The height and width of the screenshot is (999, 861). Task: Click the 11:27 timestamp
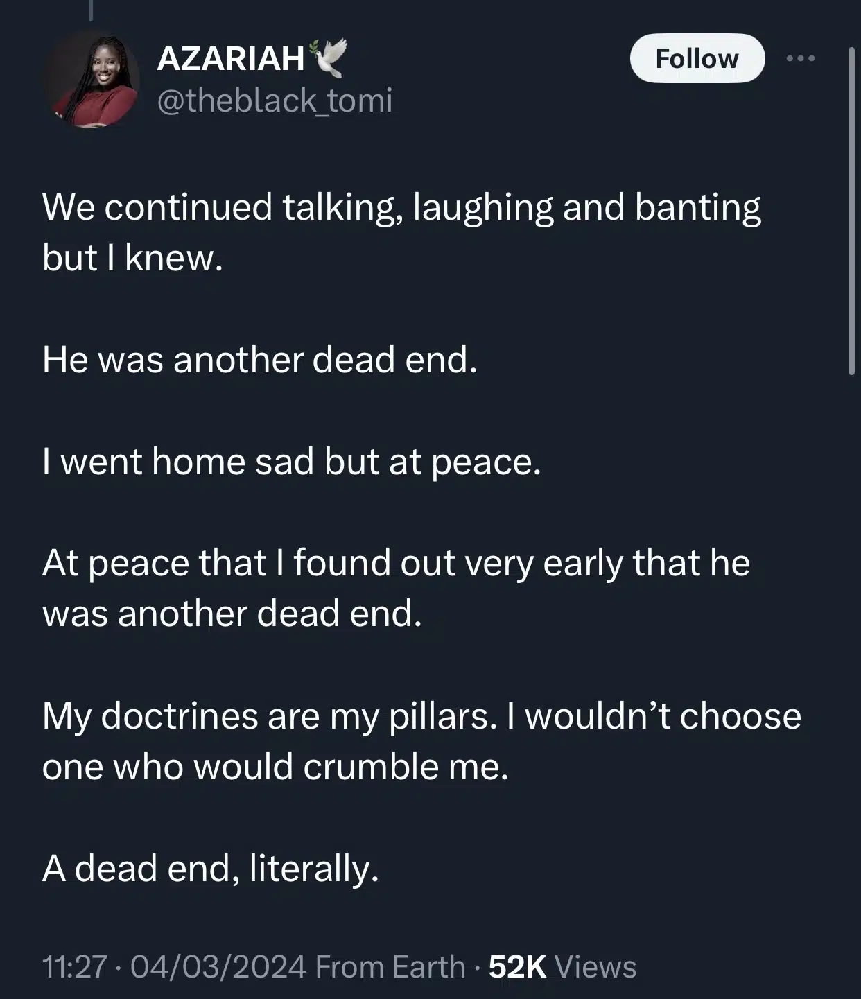pyautogui.click(x=74, y=966)
